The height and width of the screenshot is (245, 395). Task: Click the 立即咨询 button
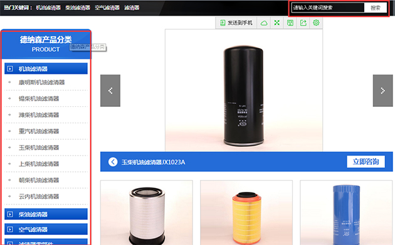366,162
